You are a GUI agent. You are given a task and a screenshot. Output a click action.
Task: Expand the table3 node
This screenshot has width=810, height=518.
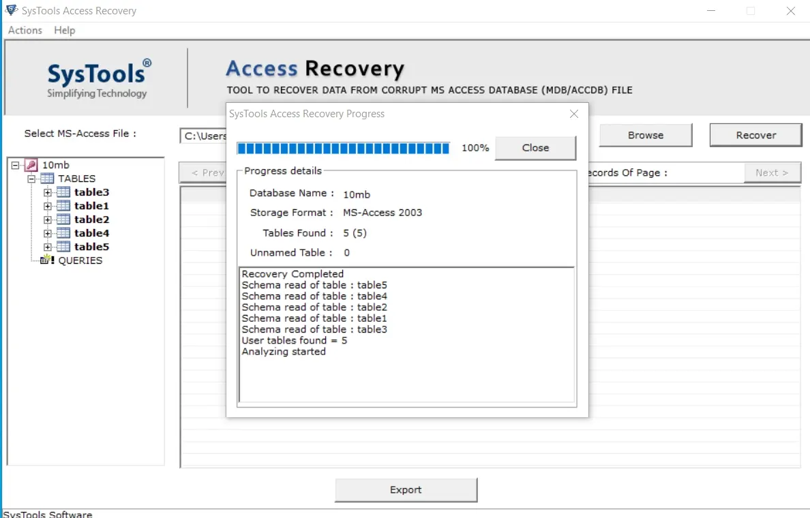[48, 192]
